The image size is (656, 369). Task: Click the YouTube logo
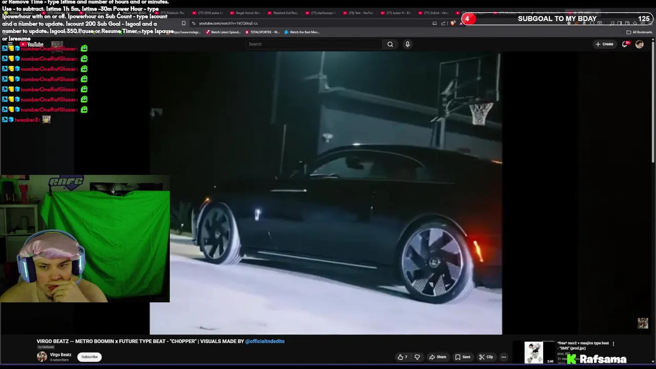pos(32,45)
